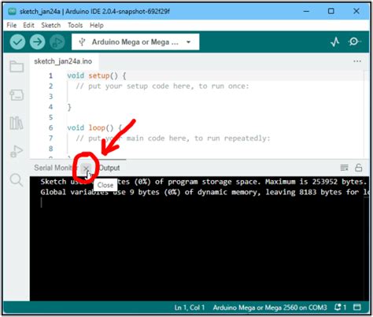Open the Sketch menu

[x=50, y=25]
